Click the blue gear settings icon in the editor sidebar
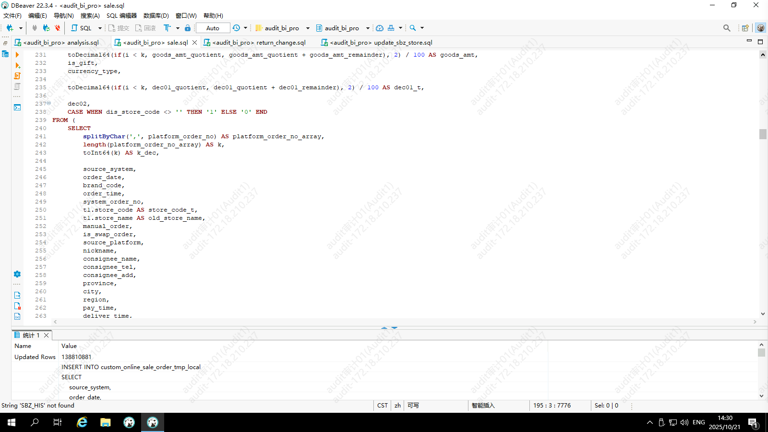 (17, 274)
